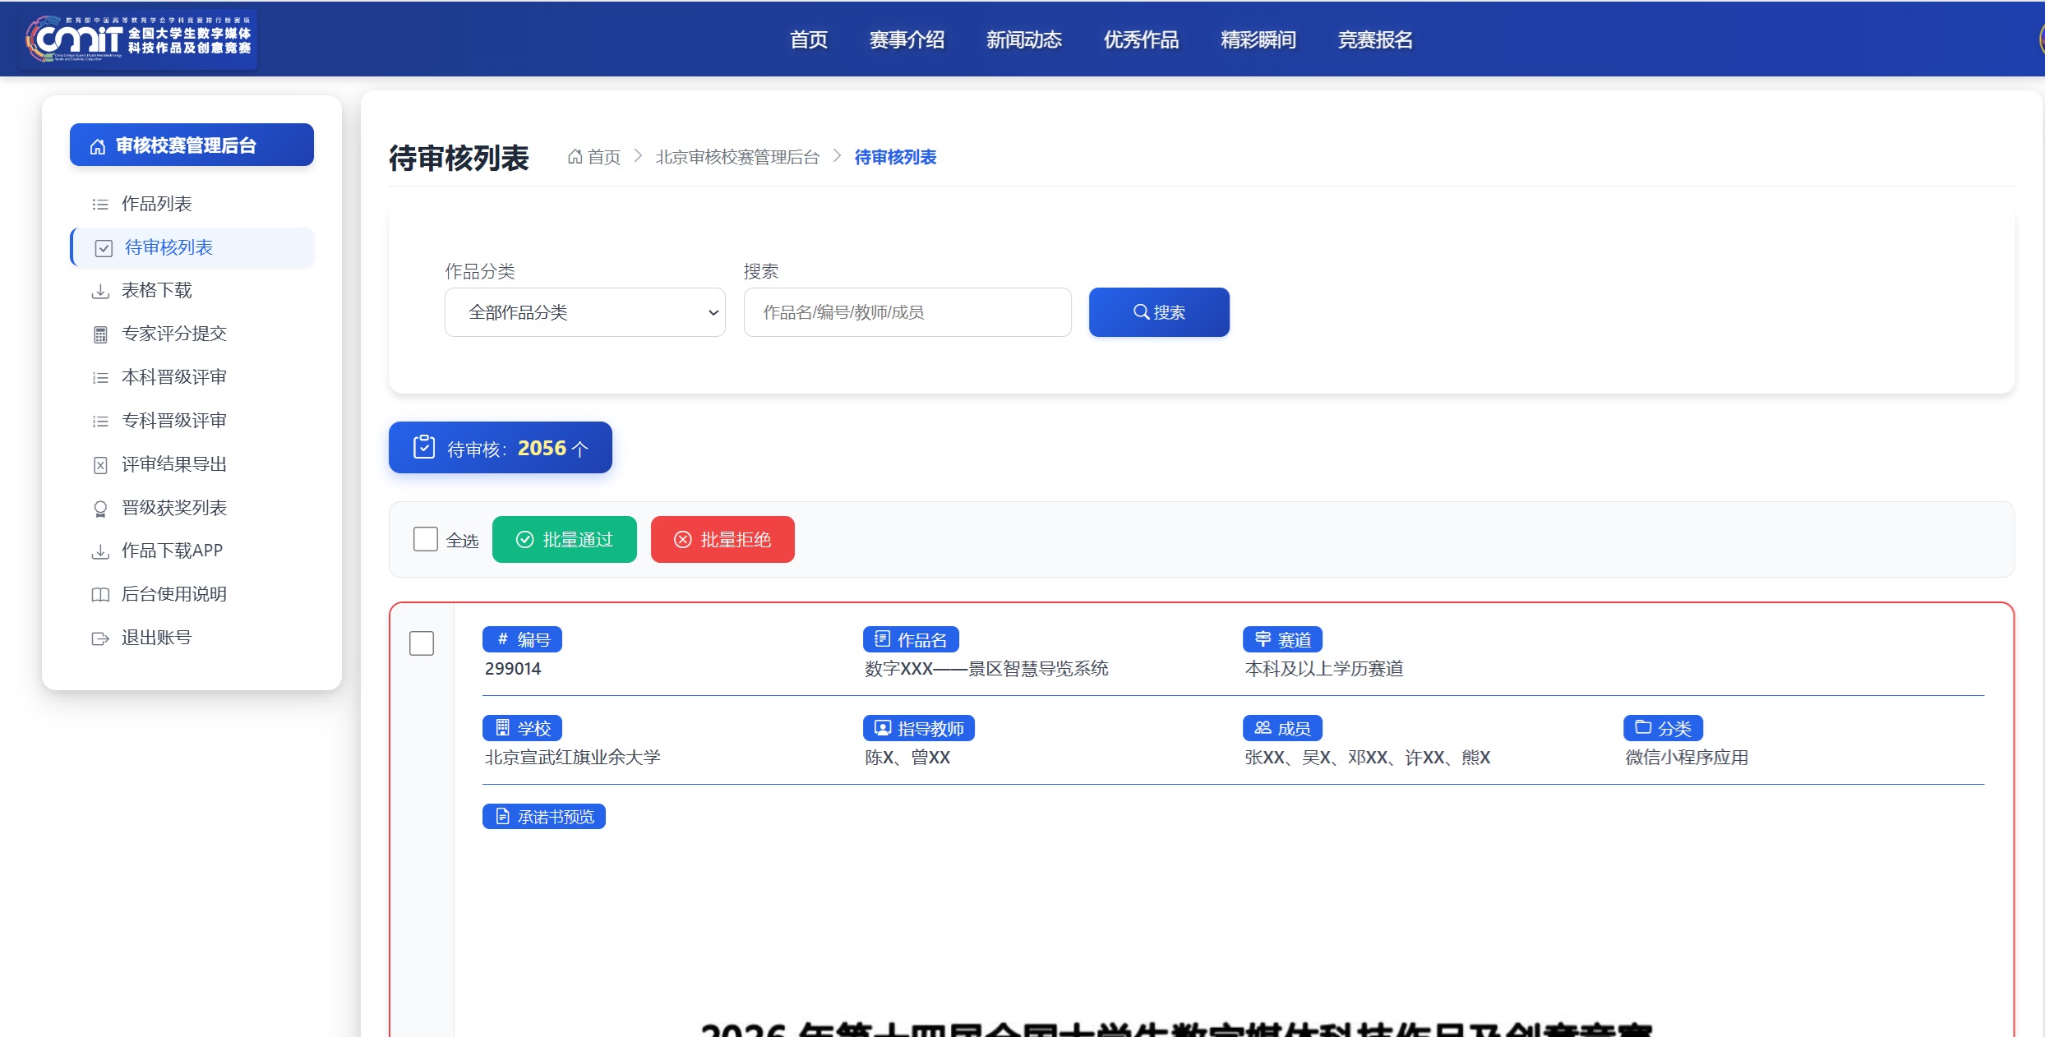Open the 作品分类 dropdown
This screenshot has width=2045, height=1037.
click(x=585, y=312)
